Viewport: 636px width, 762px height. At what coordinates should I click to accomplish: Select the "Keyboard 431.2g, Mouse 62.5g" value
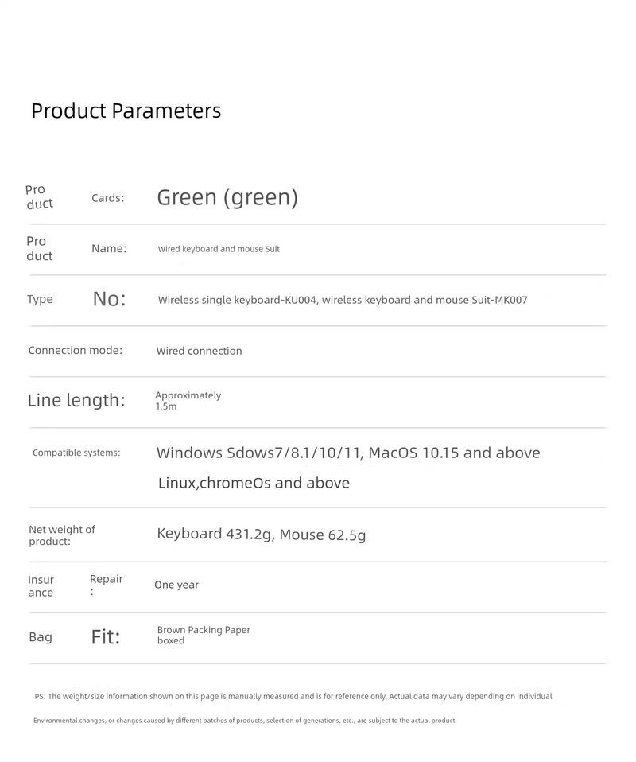tap(261, 535)
